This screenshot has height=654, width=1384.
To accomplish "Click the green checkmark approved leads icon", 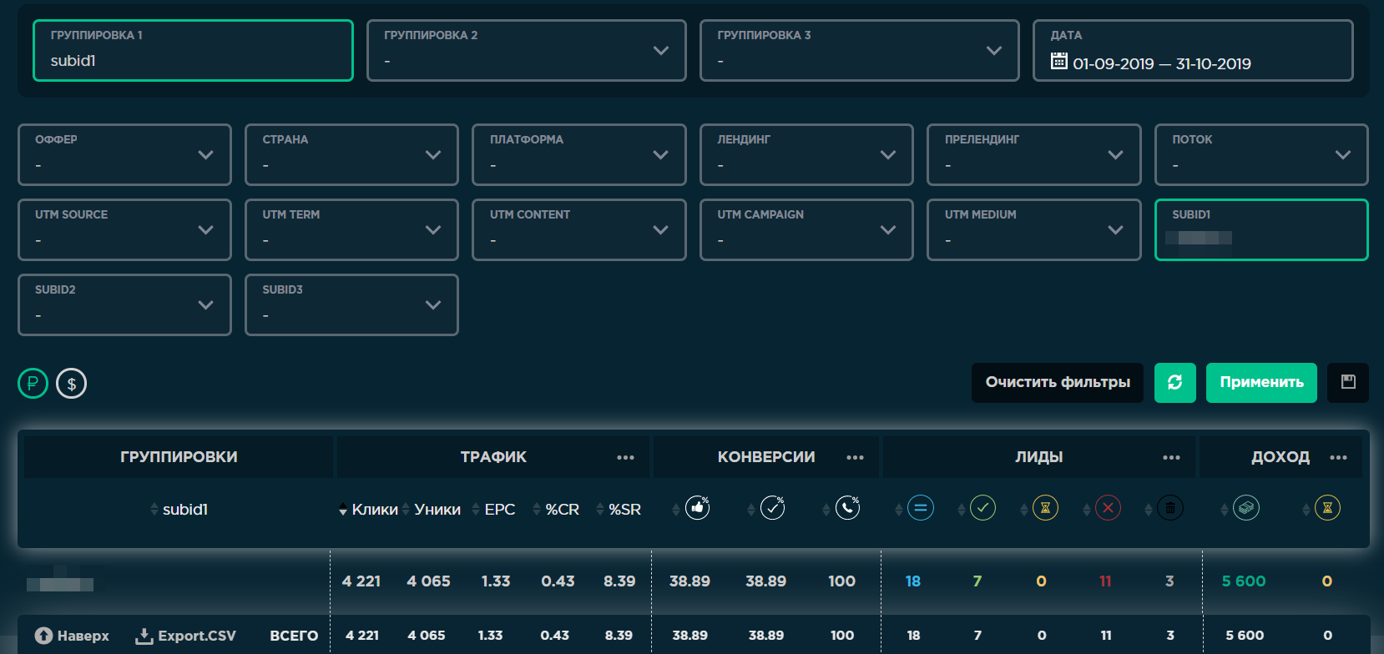I will point(982,507).
